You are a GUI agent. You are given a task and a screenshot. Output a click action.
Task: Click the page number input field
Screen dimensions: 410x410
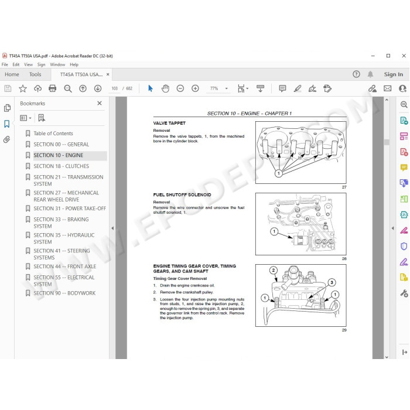(x=115, y=88)
